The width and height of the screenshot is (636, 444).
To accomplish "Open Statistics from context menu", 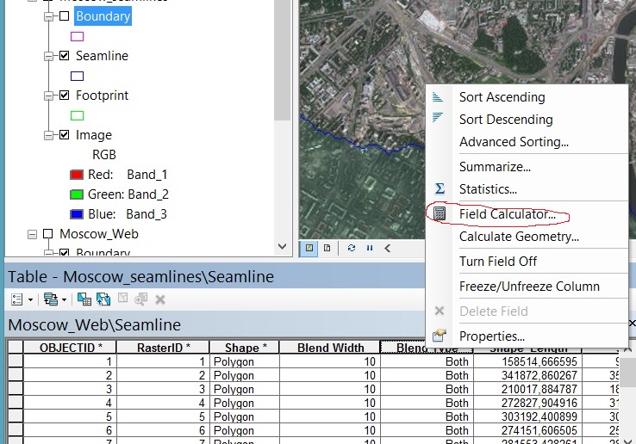I will pyautogui.click(x=488, y=189).
